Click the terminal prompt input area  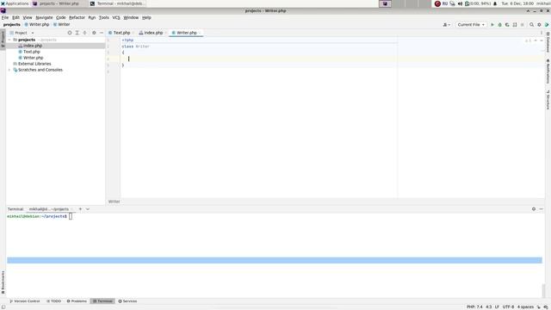point(71,216)
